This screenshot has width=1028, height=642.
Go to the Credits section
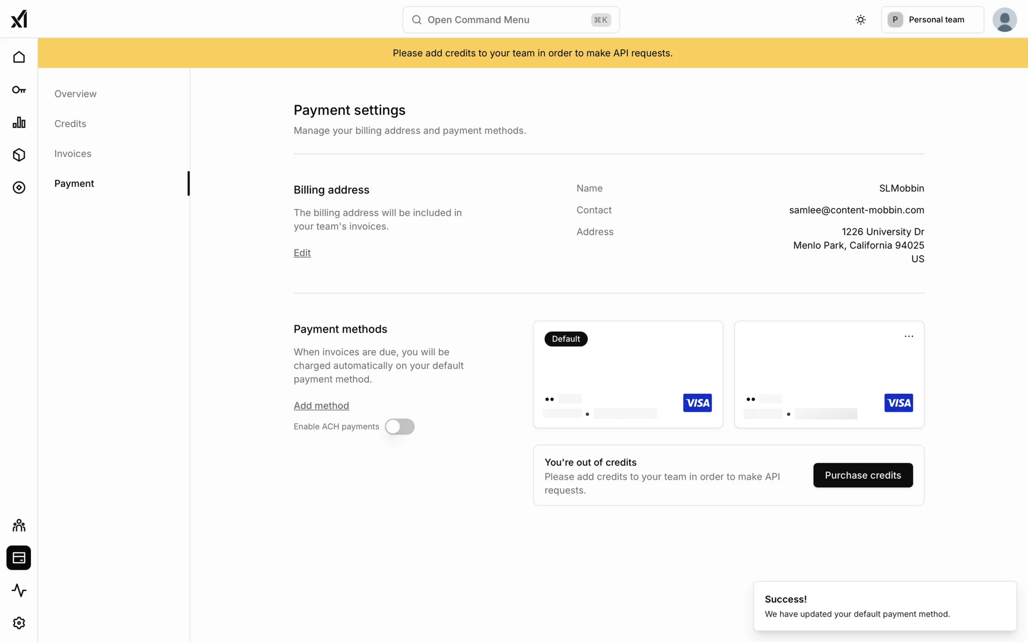(x=70, y=124)
